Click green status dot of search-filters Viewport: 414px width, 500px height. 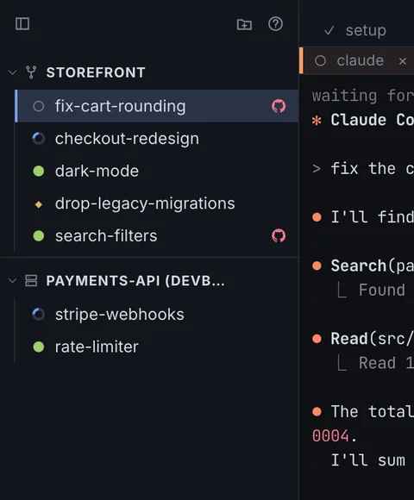click(39, 236)
